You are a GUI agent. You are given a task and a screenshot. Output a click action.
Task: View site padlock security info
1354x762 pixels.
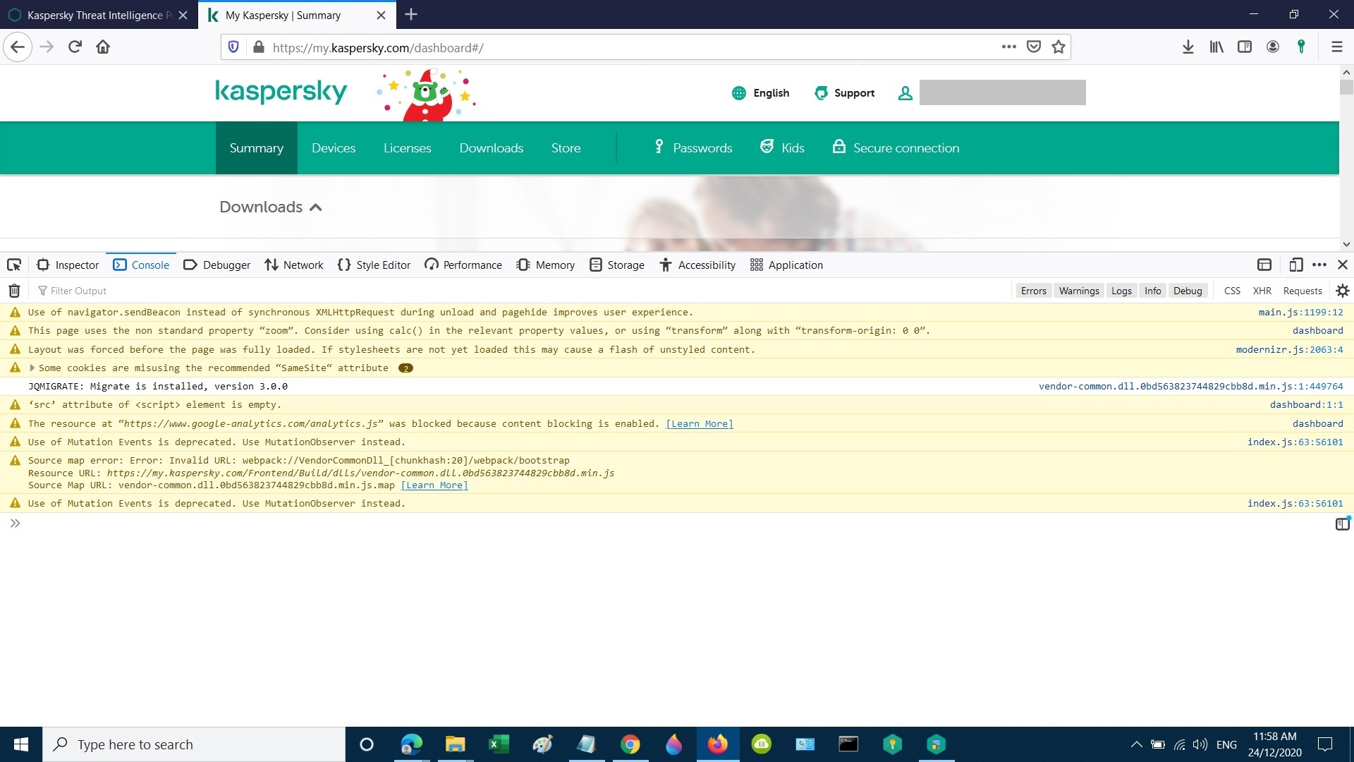(259, 47)
